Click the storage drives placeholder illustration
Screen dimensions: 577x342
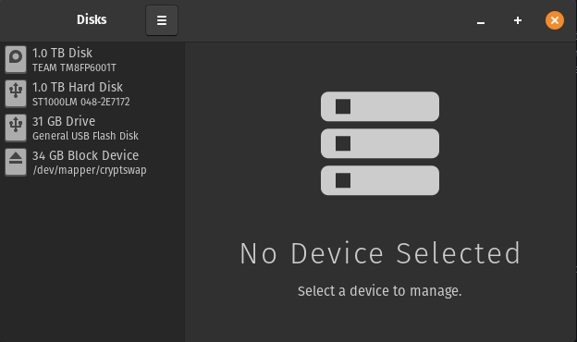tap(380, 143)
